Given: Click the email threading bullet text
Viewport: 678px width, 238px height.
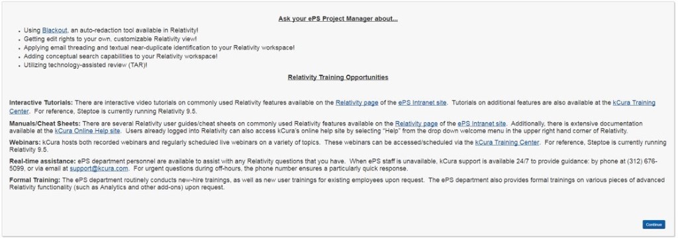Looking at the screenshot, I should pyautogui.click(x=159, y=48).
